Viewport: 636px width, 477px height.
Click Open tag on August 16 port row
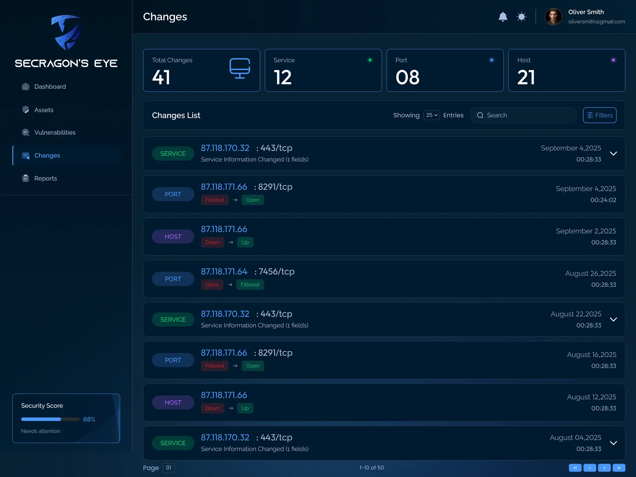(x=252, y=366)
